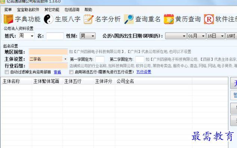Image resolution: width=237 pixels, height=148 pixels.
Task: Click the 软件注册 red R icon
Action: click(x=209, y=19)
